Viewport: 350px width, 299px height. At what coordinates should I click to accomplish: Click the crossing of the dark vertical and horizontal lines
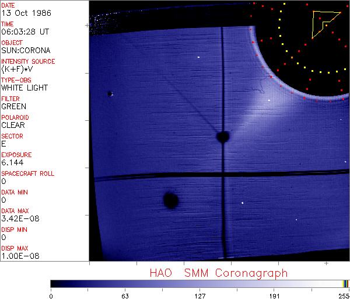tap(223, 175)
